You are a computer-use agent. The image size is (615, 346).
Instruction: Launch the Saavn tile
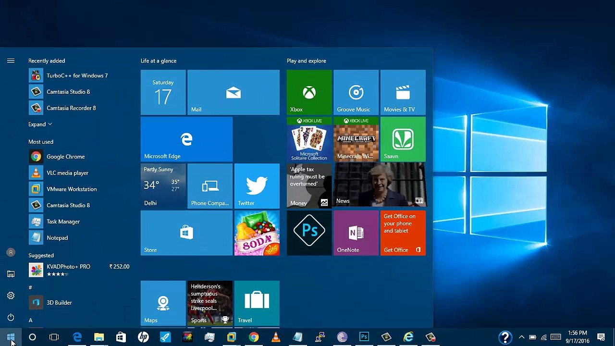tap(403, 139)
